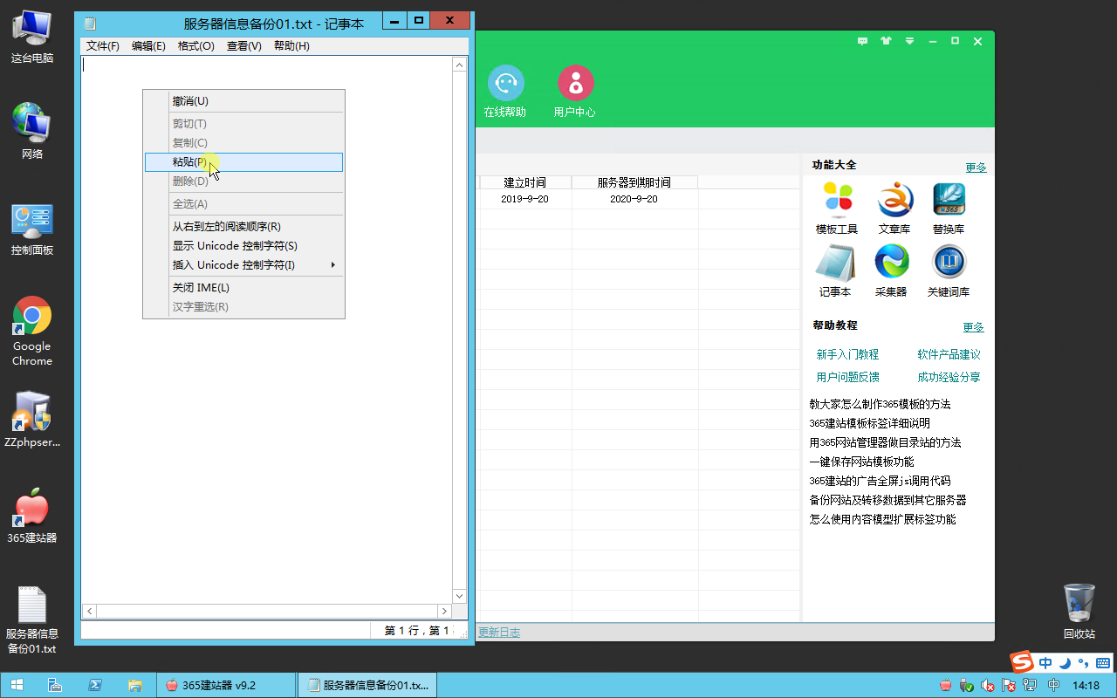Open Notepad 格式(O) menu
This screenshot has width=1117, height=698.
click(196, 46)
